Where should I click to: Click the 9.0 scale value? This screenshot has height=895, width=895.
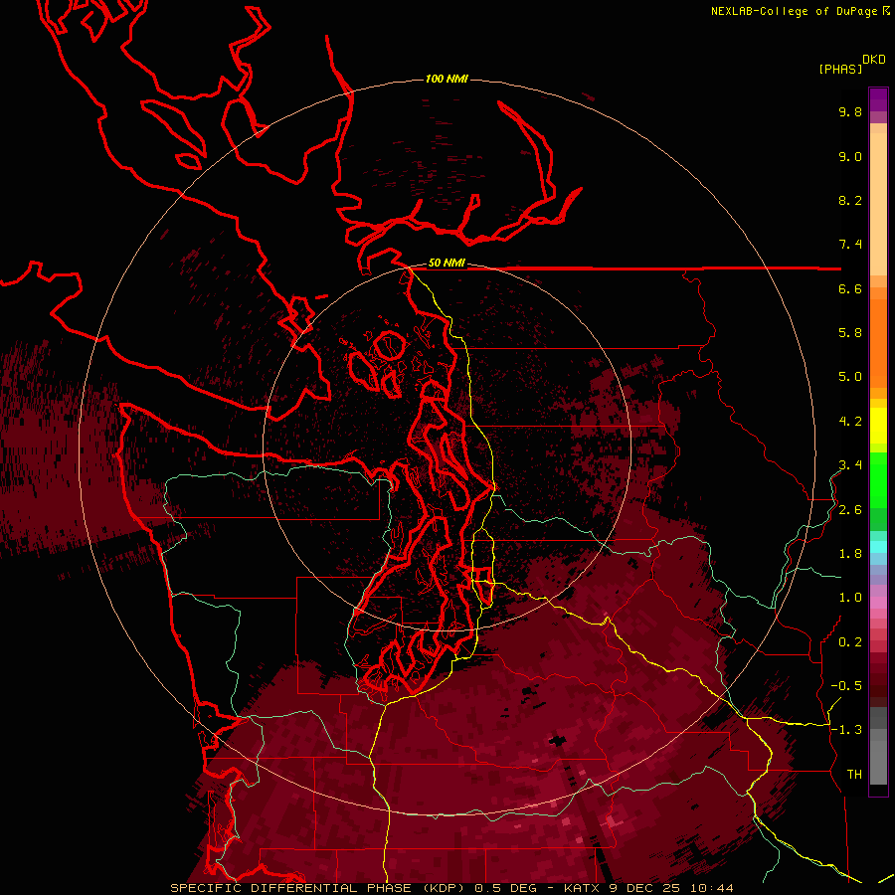(x=850, y=156)
